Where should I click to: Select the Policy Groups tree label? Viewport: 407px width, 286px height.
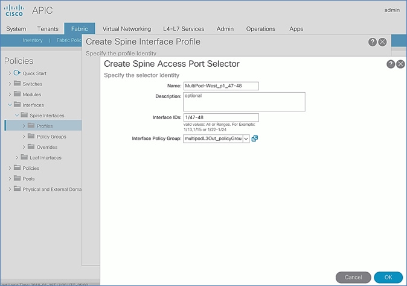pos(51,137)
